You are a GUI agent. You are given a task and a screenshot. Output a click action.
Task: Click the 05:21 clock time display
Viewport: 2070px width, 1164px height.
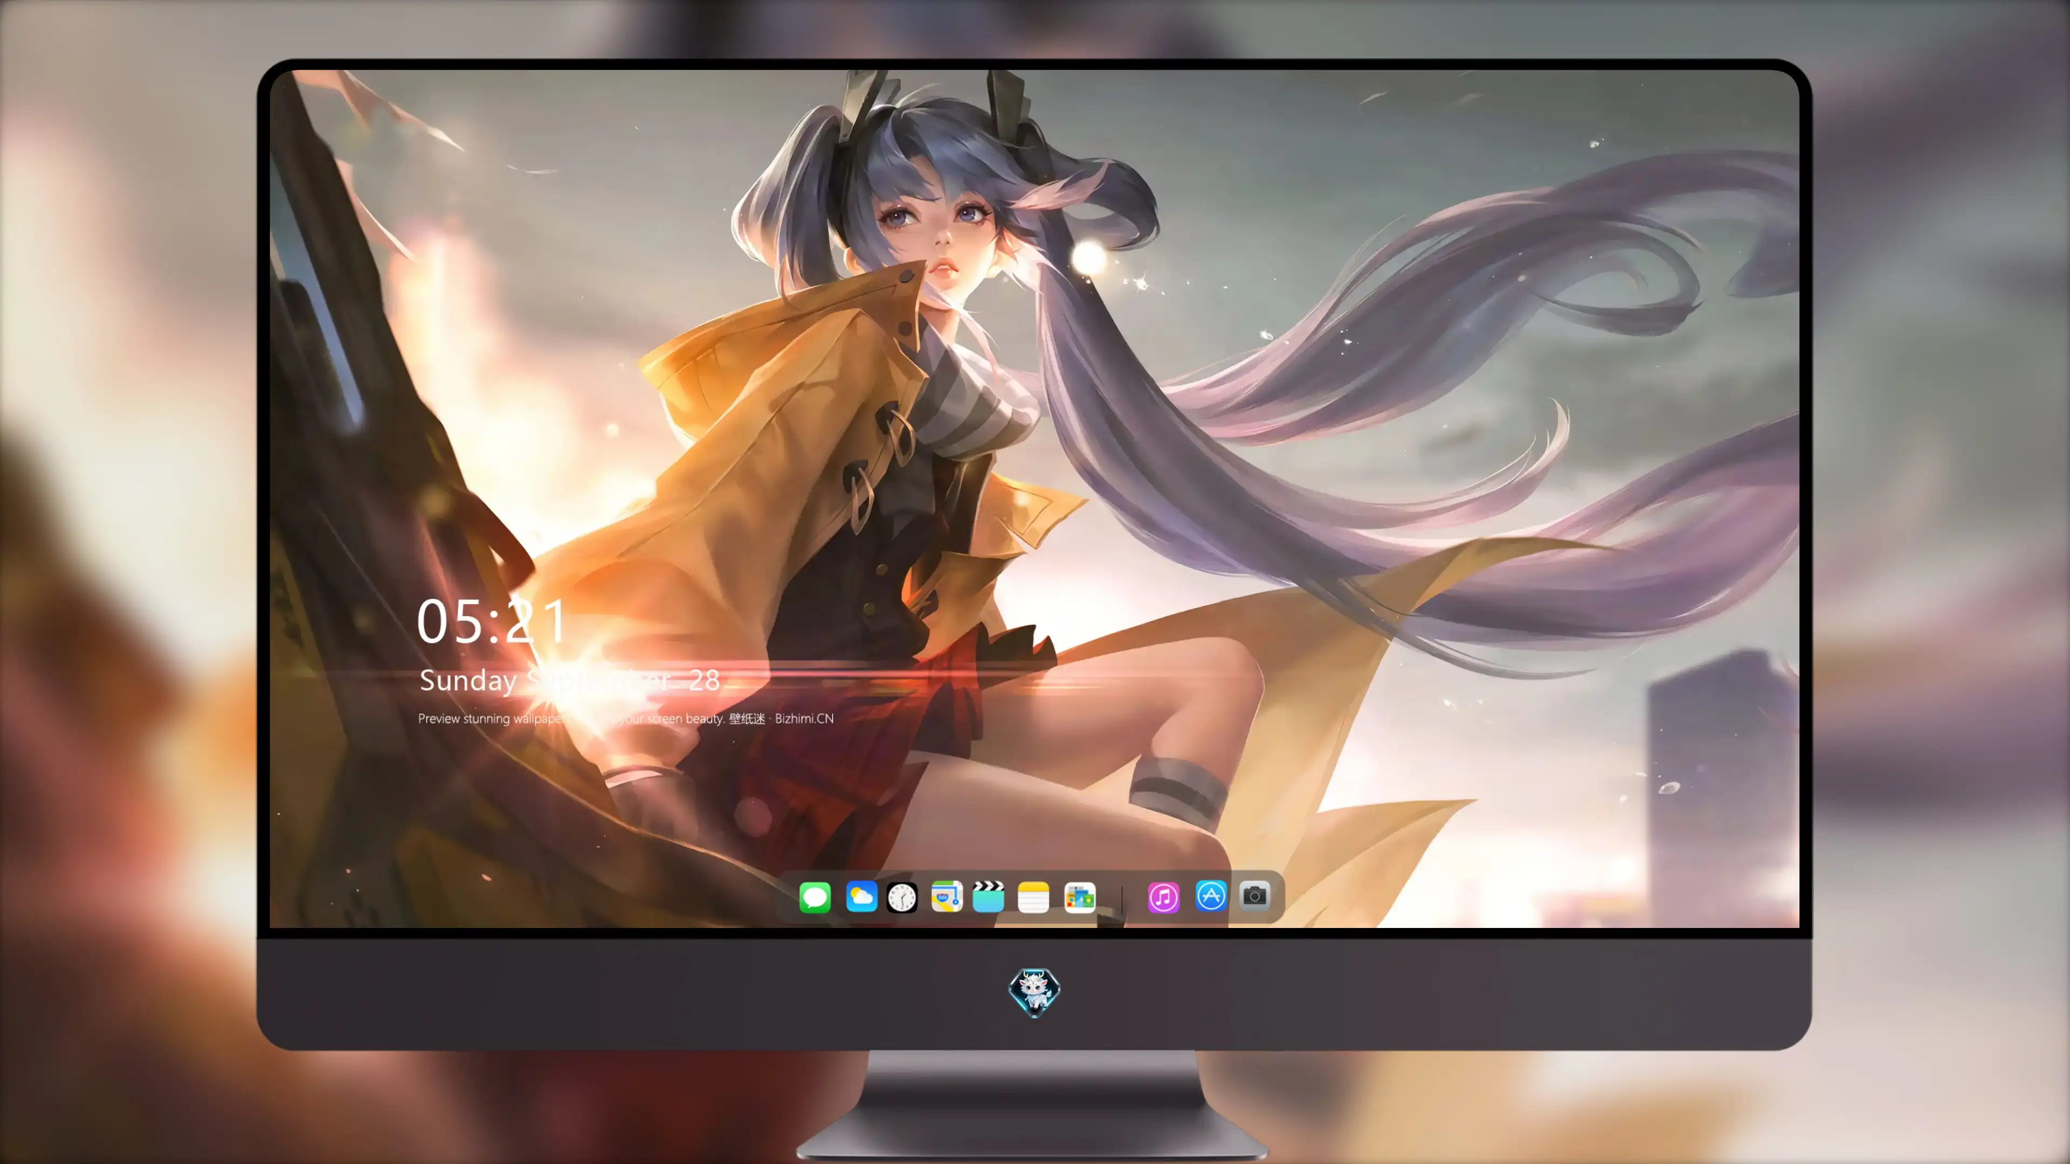tap(492, 621)
